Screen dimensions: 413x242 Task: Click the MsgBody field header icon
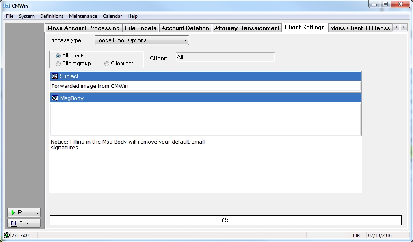click(x=55, y=98)
